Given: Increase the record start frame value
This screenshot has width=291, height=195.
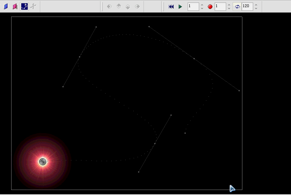Looking at the screenshot, I should click(229, 5).
